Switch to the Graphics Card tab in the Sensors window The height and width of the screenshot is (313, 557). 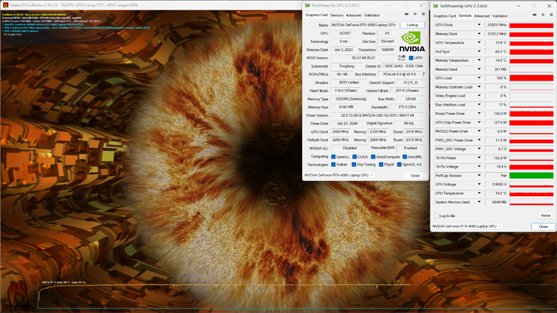coord(444,16)
